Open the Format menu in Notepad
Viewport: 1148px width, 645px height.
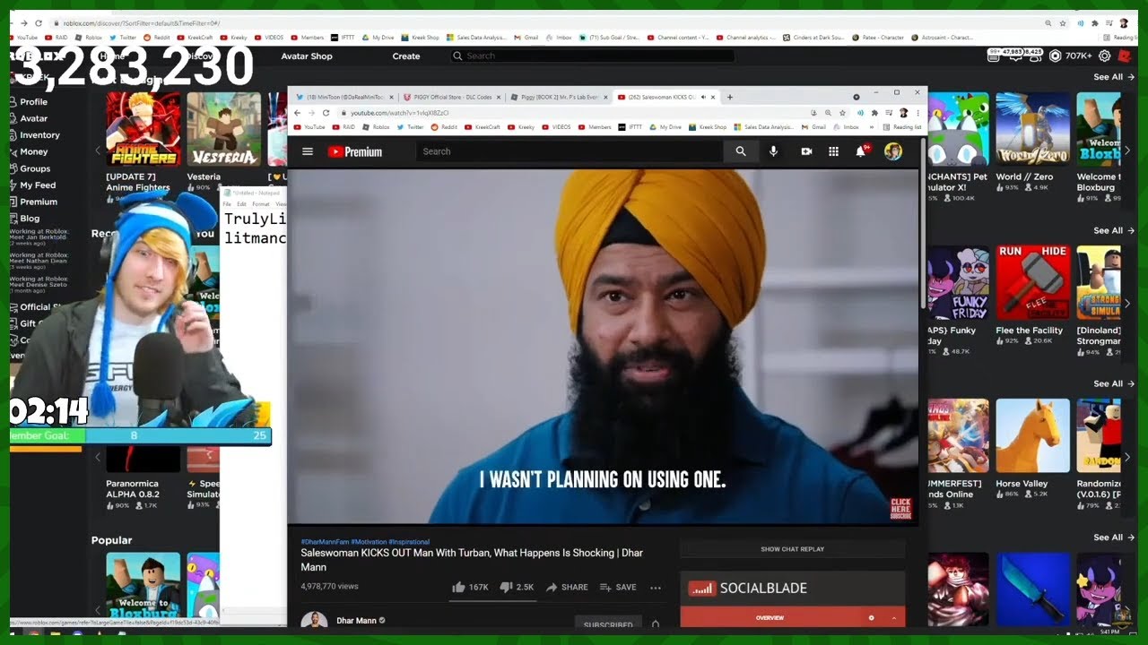click(x=260, y=204)
